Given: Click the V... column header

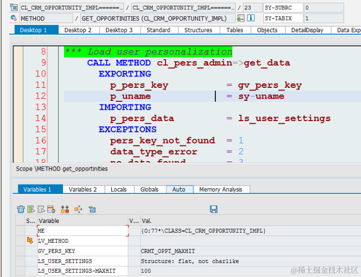Looking at the screenshot, I should (x=134, y=221).
